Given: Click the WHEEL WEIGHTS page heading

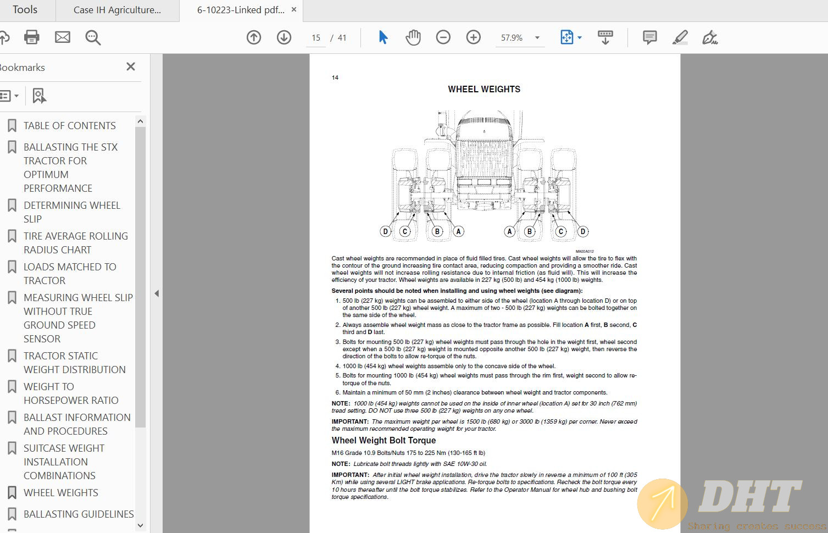Looking at the screenshot, I should [484, 89].
